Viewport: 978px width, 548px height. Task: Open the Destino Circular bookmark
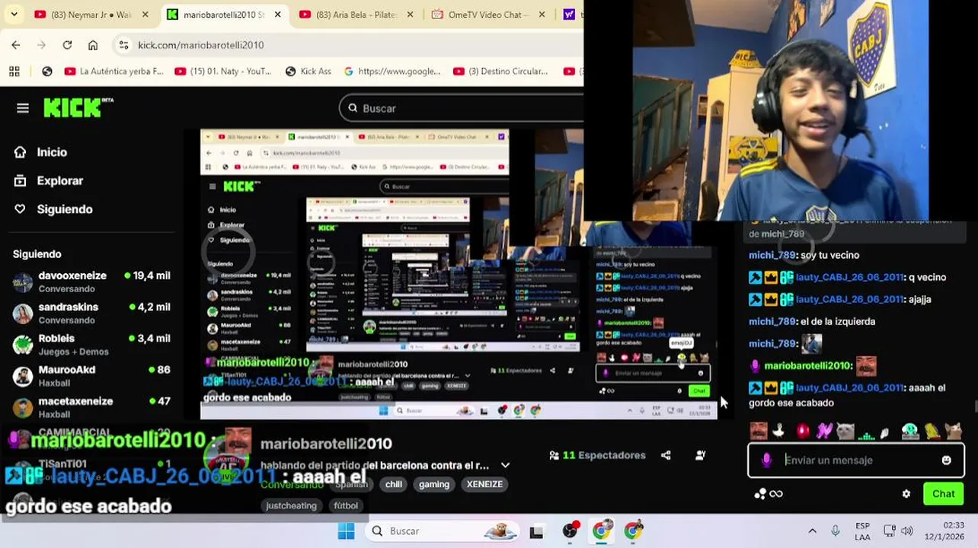500,71
